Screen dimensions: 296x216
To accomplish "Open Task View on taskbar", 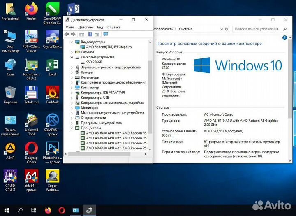I will click(x=34, y=210).
